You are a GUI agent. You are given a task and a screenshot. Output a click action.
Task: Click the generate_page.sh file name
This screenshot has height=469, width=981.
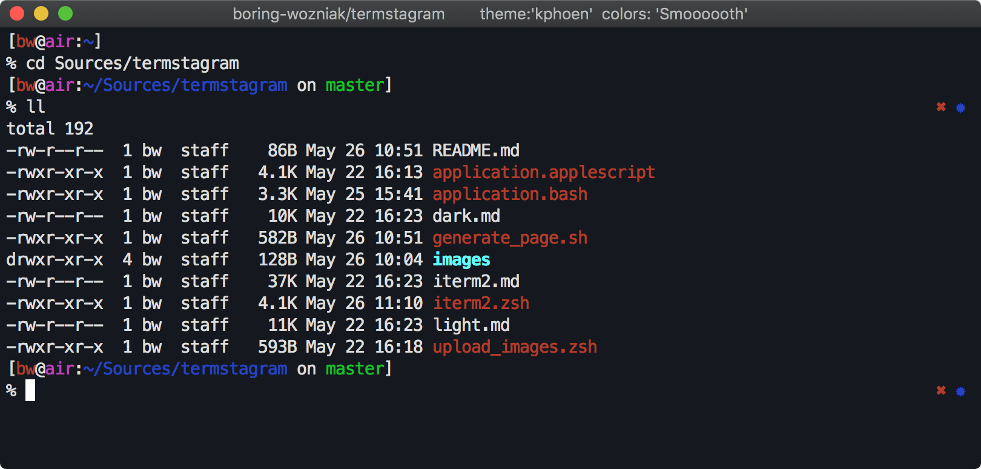point(509,238)
